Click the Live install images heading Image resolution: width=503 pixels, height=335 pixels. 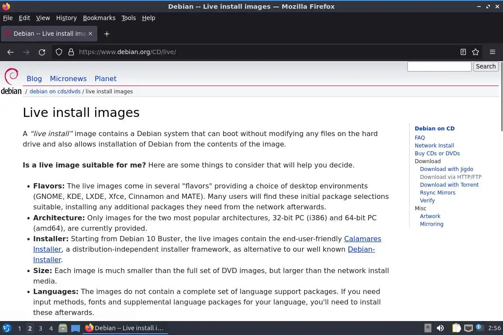coord(81,113)
